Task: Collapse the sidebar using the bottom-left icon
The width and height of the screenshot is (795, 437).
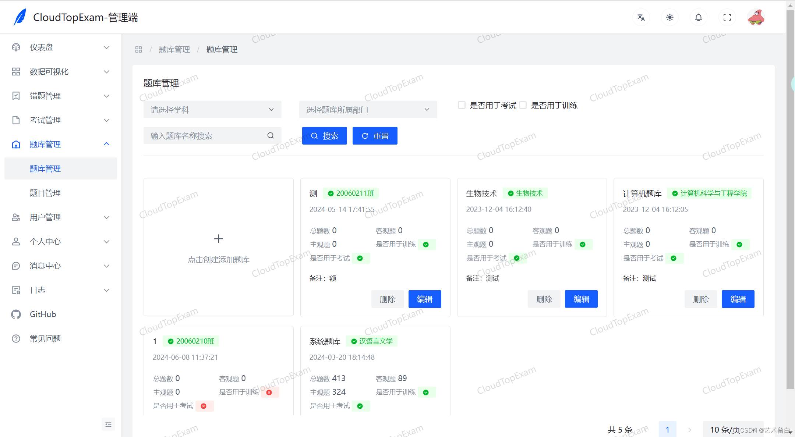Action: tap(108, 424)
